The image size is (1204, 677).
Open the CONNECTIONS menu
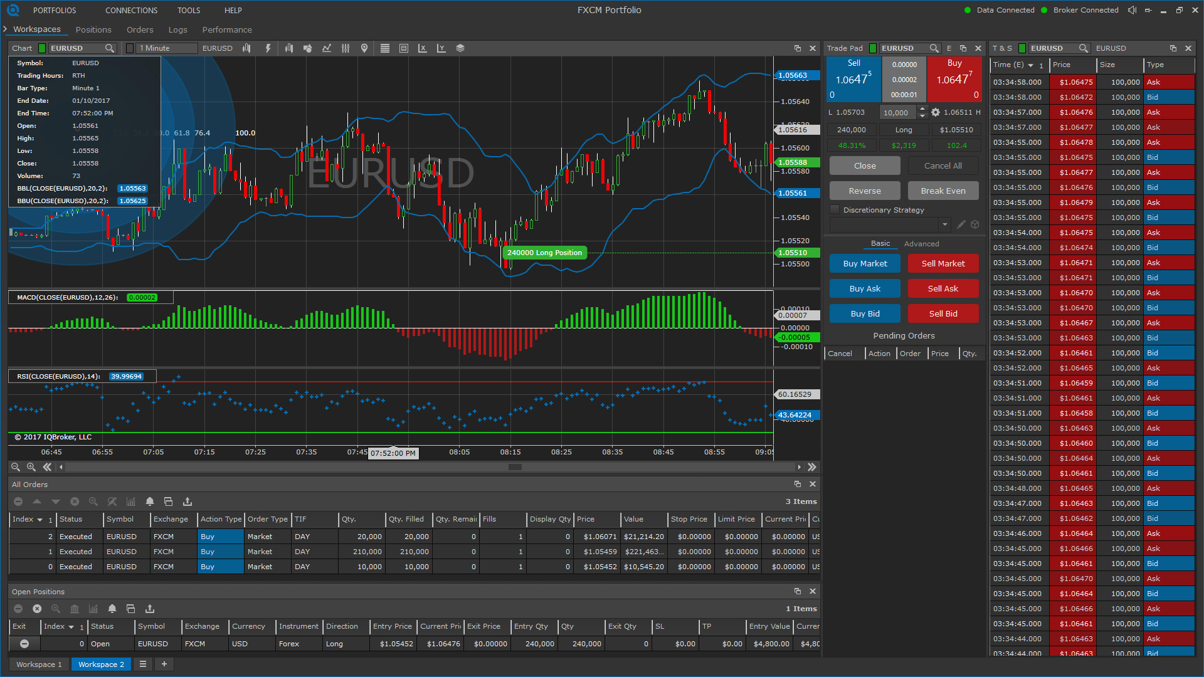pos(132,10)
